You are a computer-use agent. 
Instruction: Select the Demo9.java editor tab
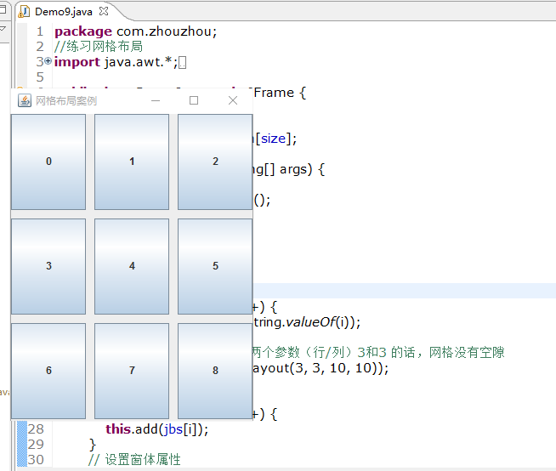click(x=64, y=12)
